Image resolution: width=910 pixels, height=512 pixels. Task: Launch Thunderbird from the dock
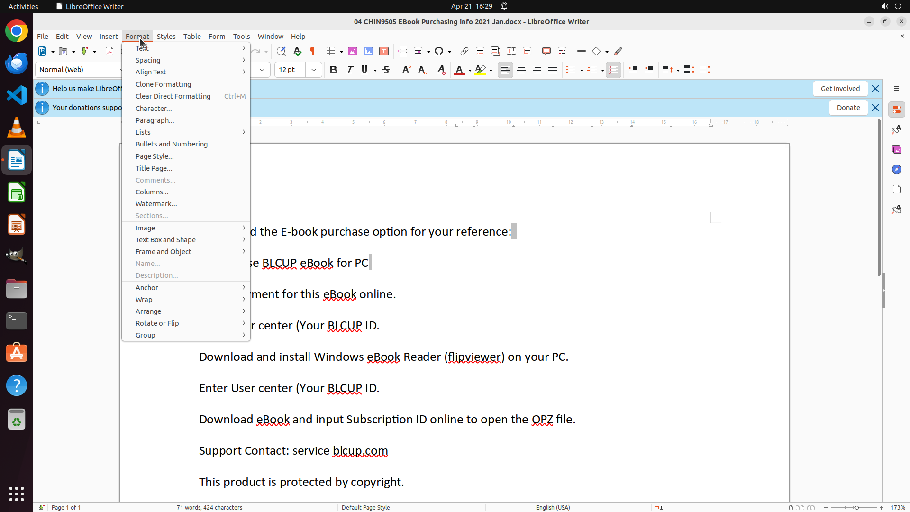[17, 64]
